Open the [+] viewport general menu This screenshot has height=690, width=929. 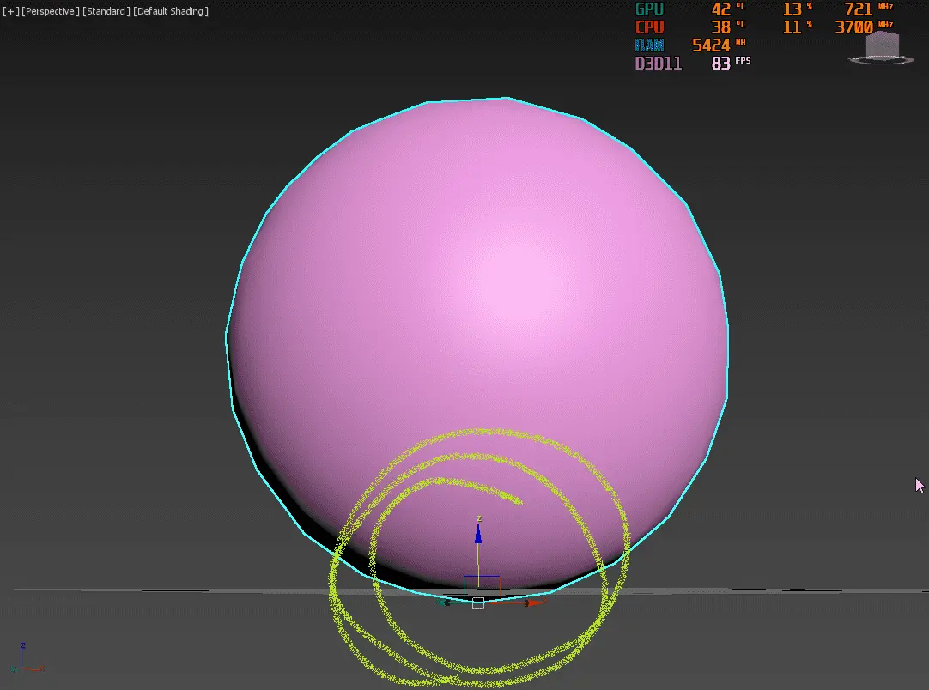[11, 11]
